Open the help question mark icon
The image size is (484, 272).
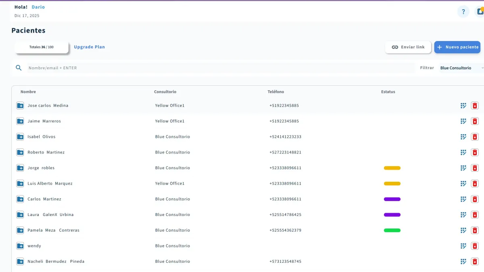click(x=463, y=12)
